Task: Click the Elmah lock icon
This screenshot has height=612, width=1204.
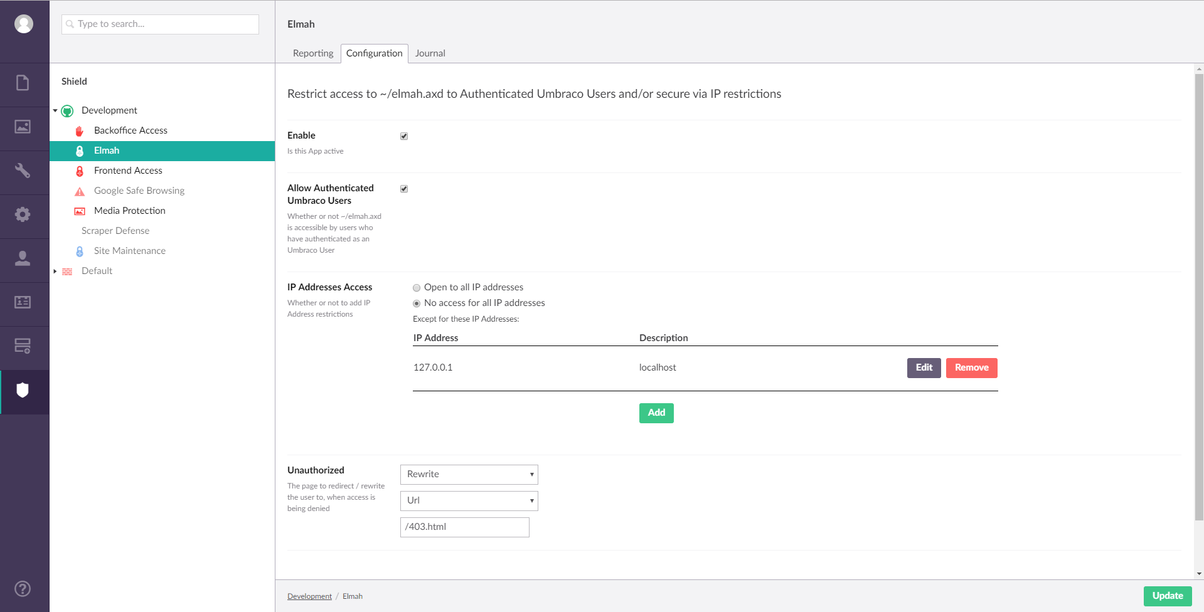Action: pos(80,151)
